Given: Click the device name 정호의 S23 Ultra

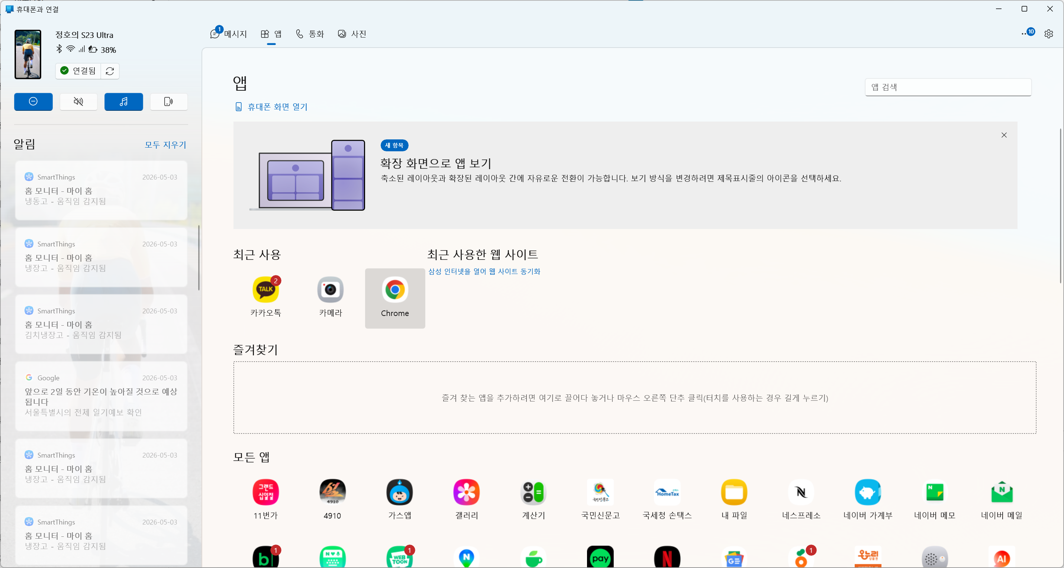Looking at the screenshot, I should point(84,35).
